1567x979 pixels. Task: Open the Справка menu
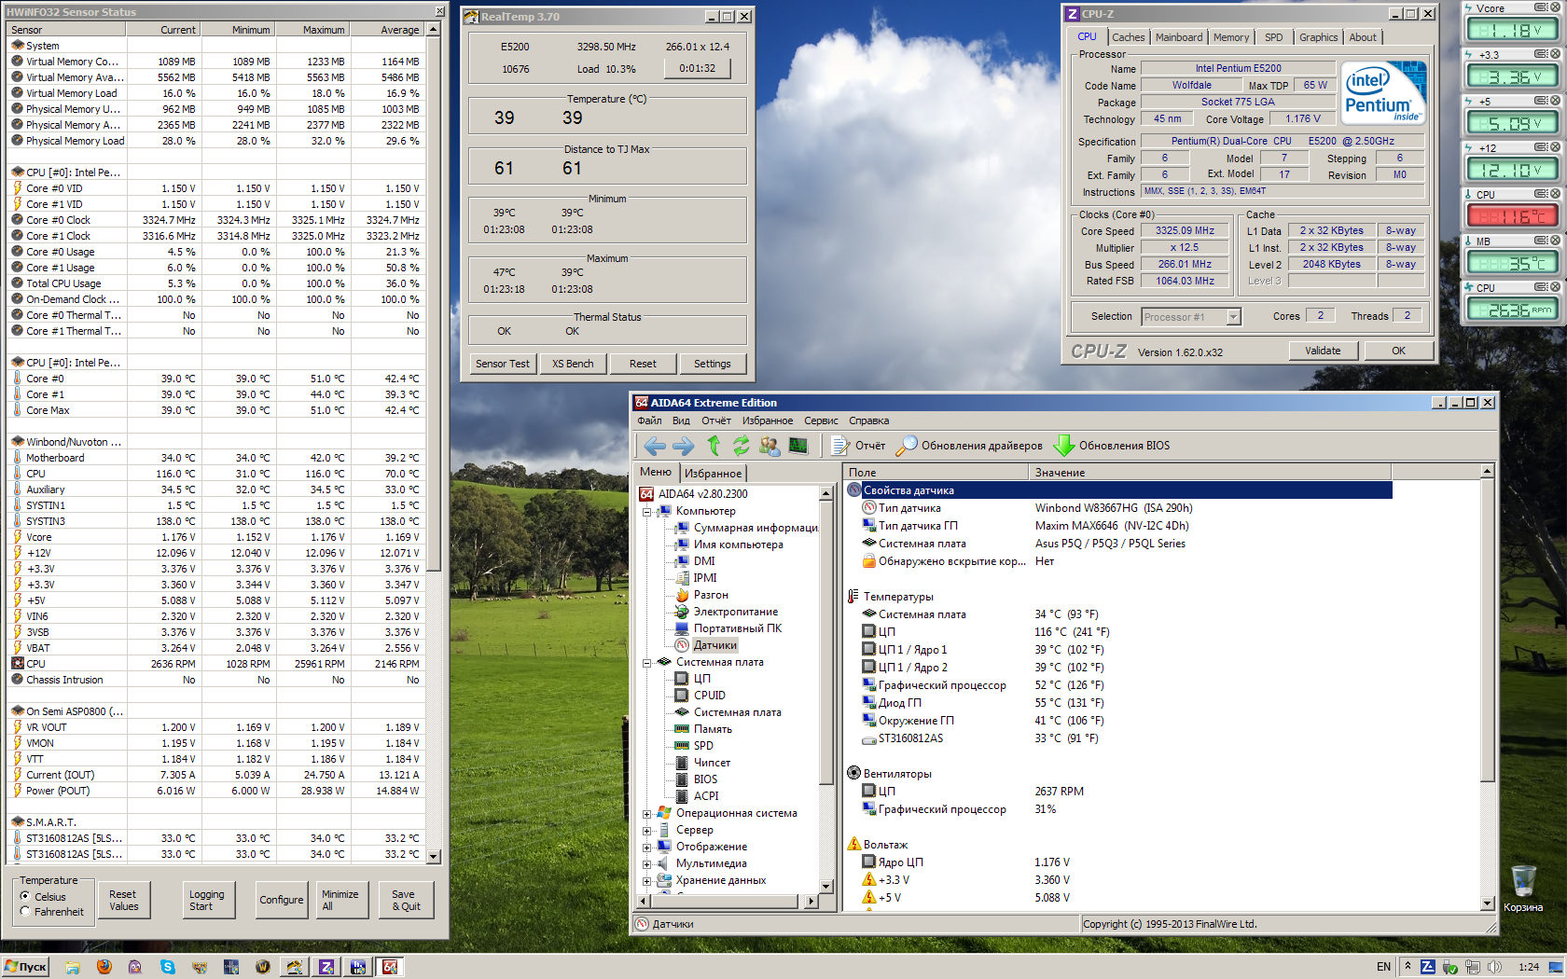coord(868,421)
